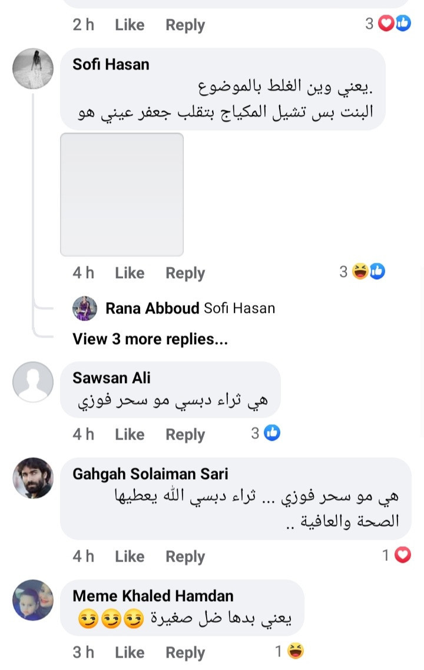Image resolution: width=424 pixels, height=670 pixels.
Task: Expand View 3 more replies
Action: click(x=150, y=339)
